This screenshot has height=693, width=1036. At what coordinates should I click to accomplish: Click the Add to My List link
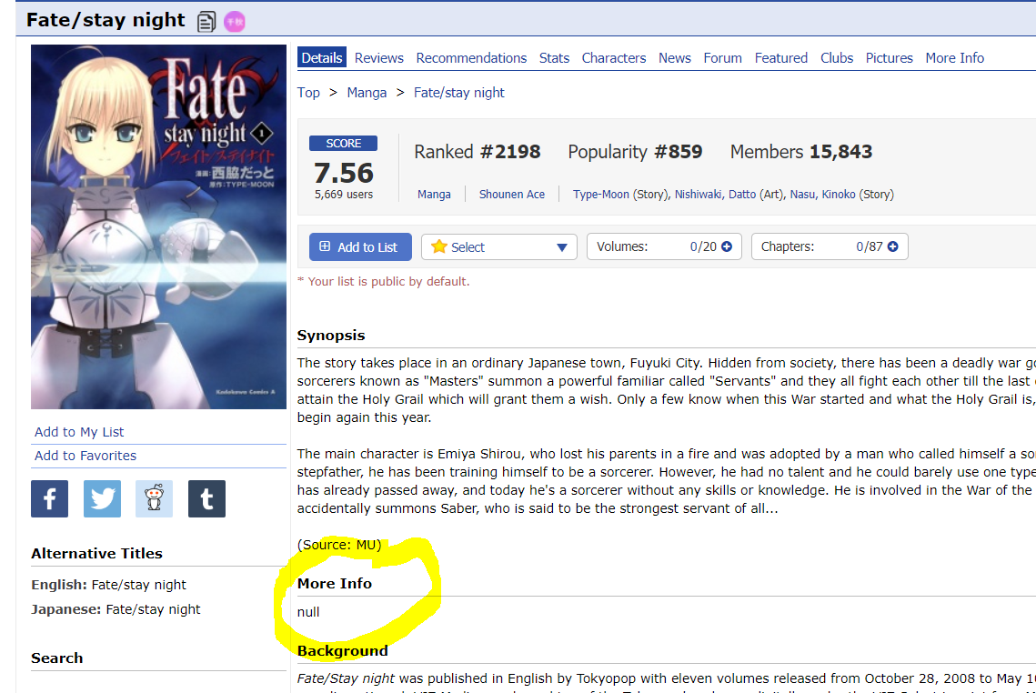click(x=79, y=432)
